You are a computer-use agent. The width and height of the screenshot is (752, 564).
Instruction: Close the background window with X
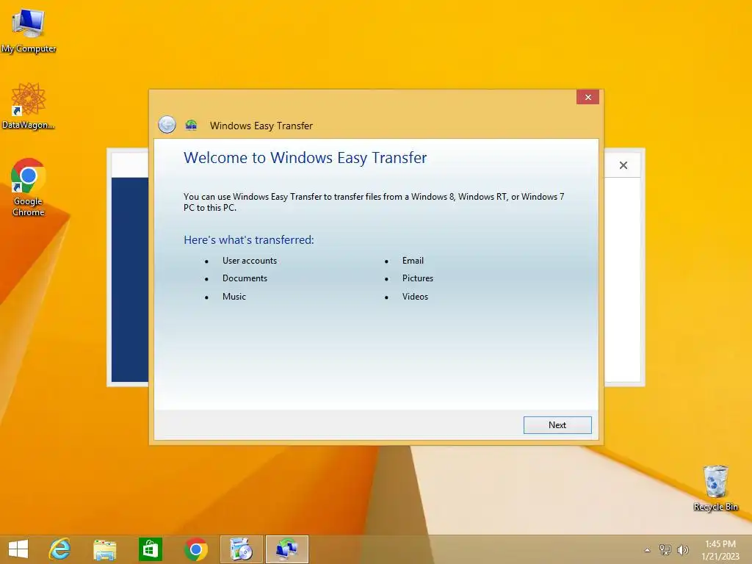tap(623, 165)
